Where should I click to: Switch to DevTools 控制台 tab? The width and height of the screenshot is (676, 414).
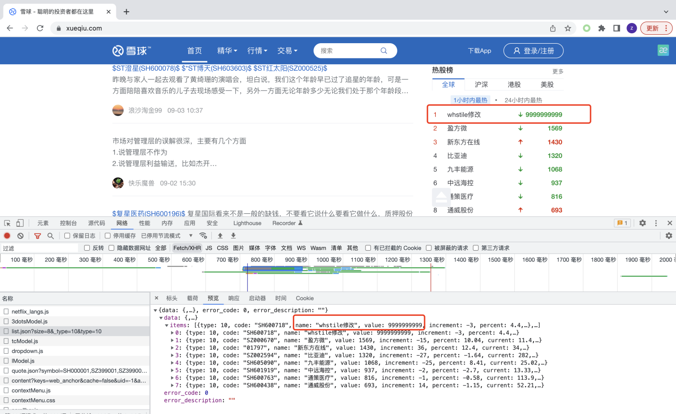coord(68,223)
